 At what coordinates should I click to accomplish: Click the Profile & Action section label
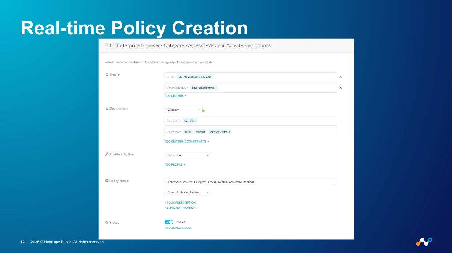(x=121, y=154)
